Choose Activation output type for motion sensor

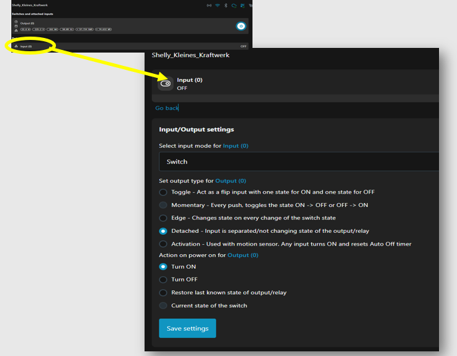coord(163,244)
